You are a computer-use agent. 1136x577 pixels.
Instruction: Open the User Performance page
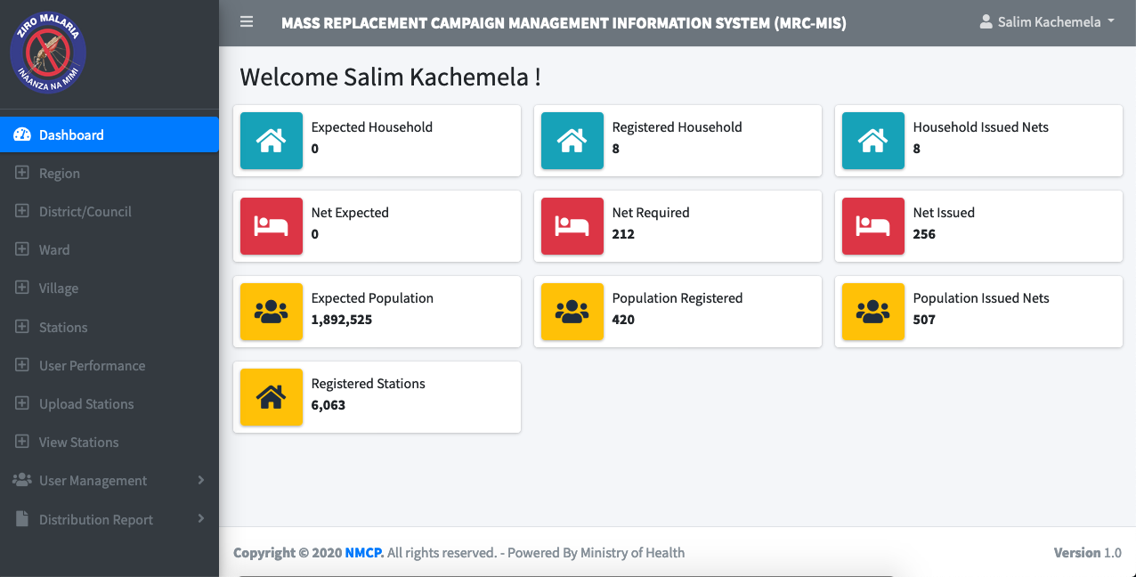tap(92, 366)
